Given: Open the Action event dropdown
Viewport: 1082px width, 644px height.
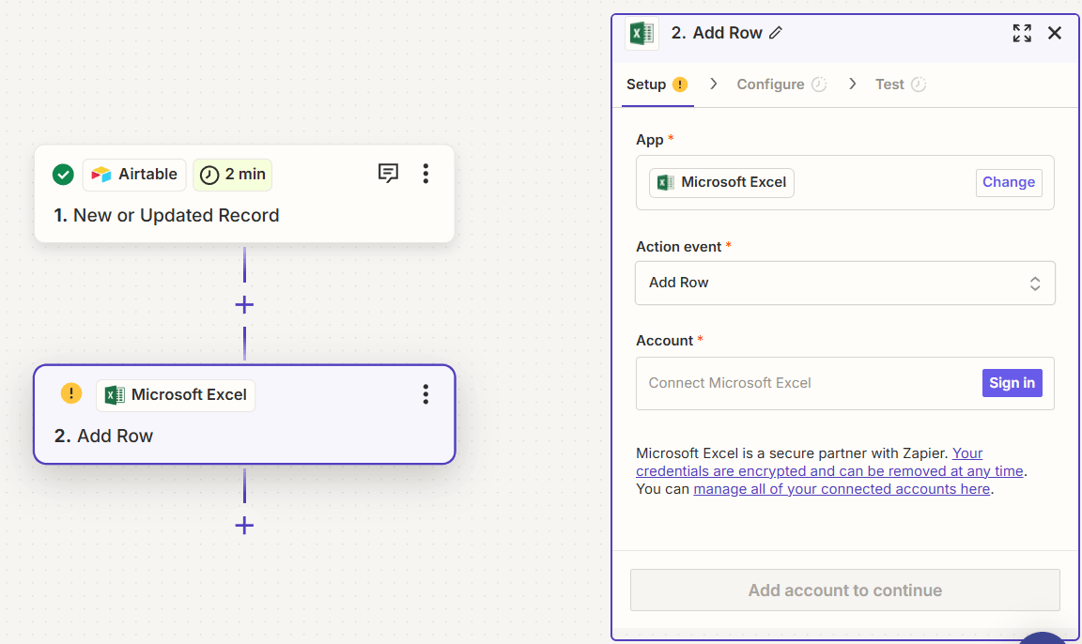Looking at the screenshot, I should pos(844,283).
